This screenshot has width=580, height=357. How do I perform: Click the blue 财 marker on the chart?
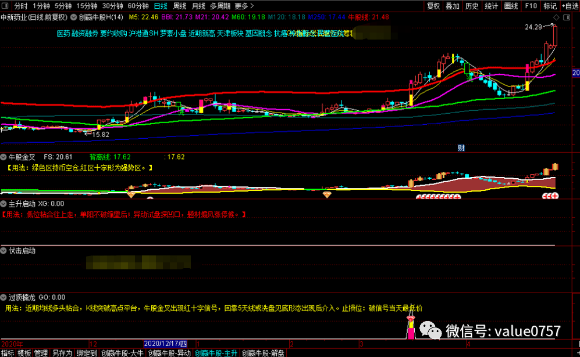coord(461,148)
